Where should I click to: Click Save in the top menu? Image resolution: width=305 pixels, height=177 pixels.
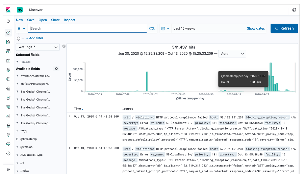click(x=31, y=20)
